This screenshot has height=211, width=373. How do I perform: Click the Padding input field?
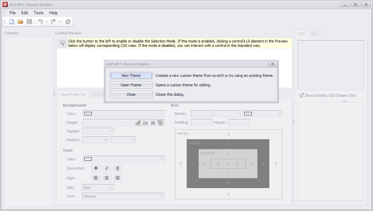pos(202,122)
